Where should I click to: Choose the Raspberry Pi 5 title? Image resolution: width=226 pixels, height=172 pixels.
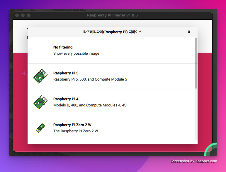[x=66, y=73]
